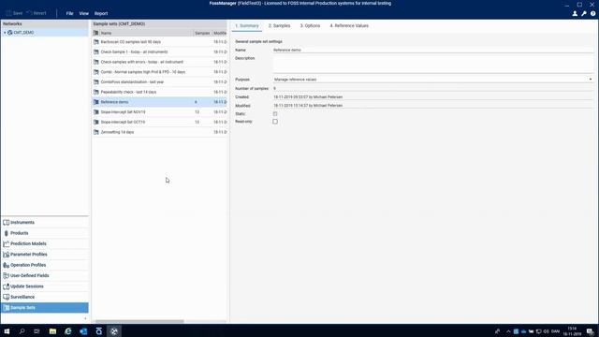This screenshot has width=599, height=337.
Task: Switch to the 4. Reference Values tab
Action: (x=349, y=25)
